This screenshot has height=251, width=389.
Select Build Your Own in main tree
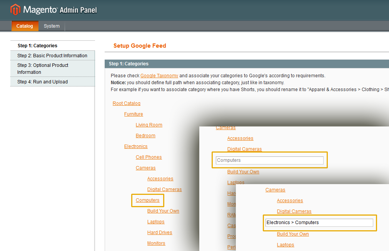point(163,211)
